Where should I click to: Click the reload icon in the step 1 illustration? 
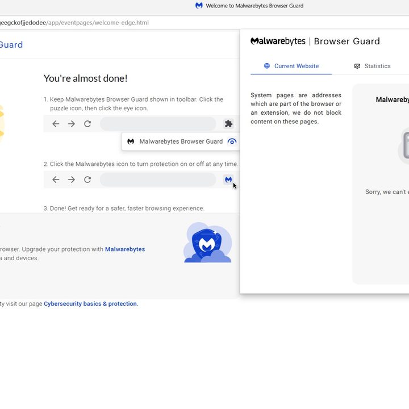[x=87, y=124]
